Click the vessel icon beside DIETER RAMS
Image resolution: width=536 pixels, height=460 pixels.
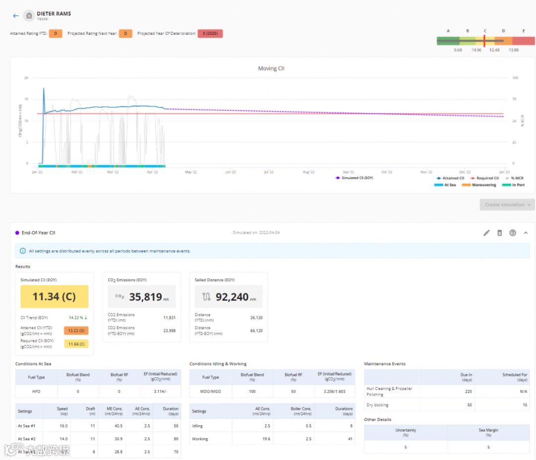[29, 15]
